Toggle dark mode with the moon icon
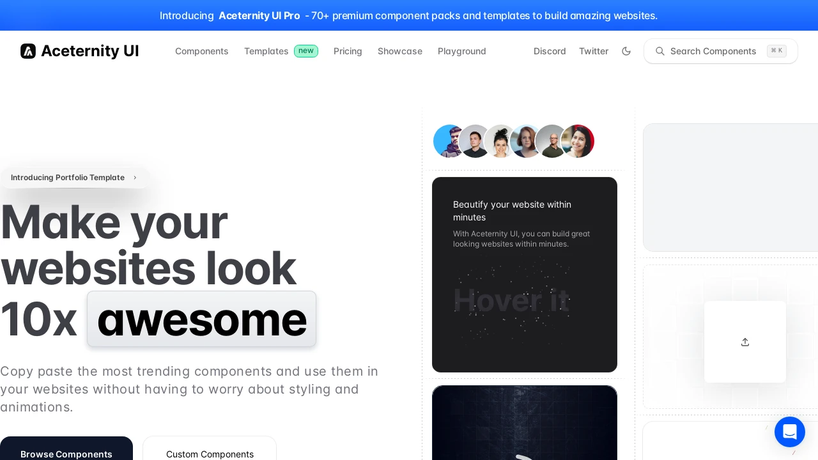 point(626,51)
